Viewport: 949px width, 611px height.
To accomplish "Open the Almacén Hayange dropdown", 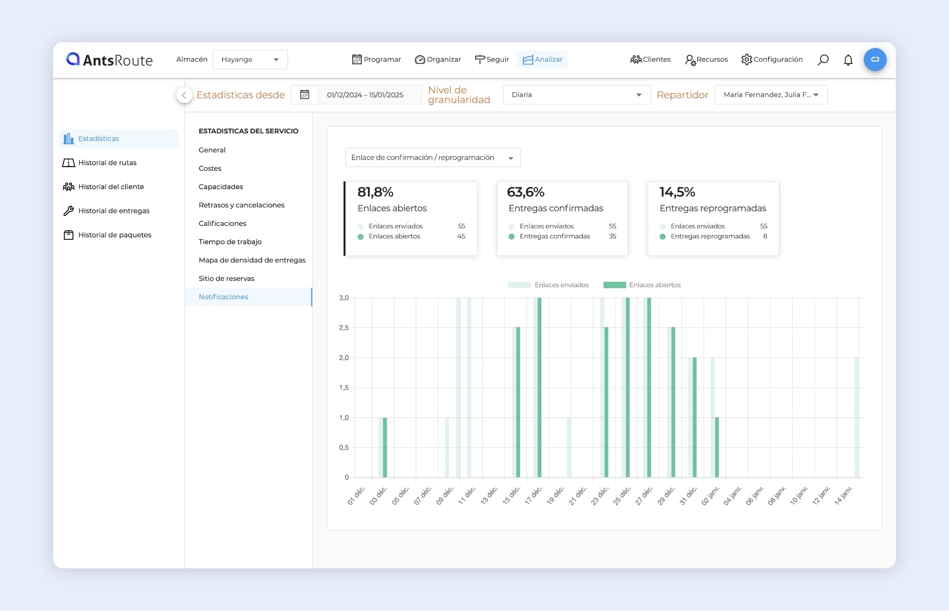I will pyautogui.click(x=250, y=59).
